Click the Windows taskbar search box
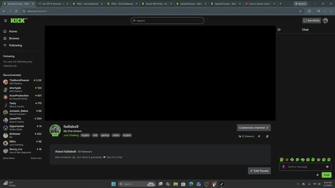 137,184
